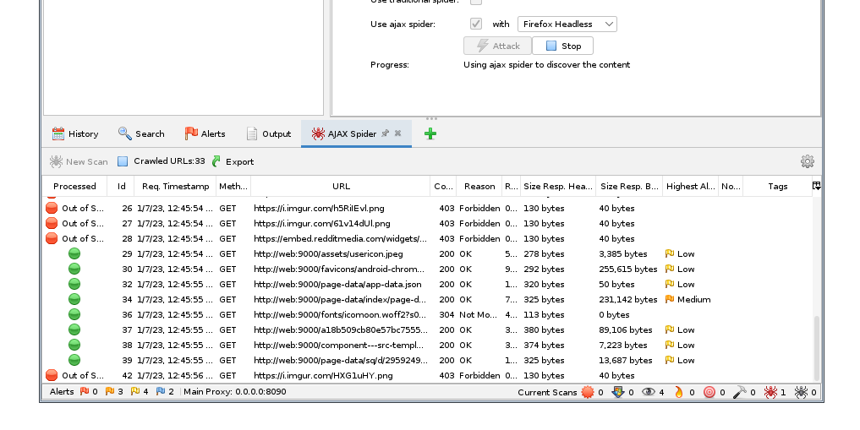Click the red spider scan icon in status bar

tap(770, 392)
